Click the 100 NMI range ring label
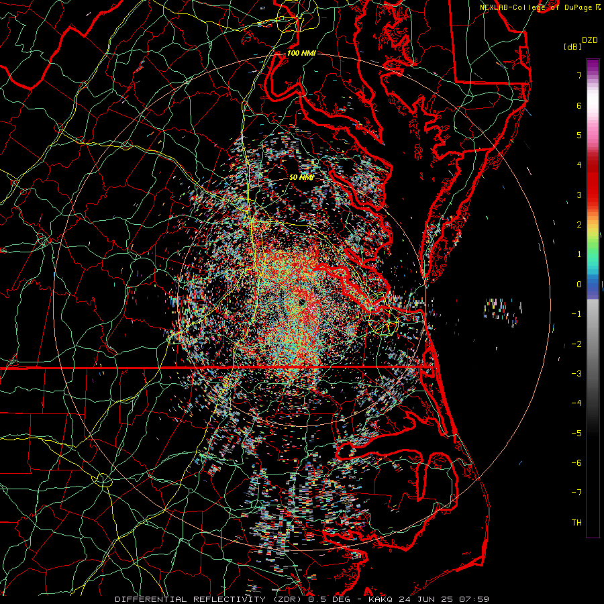Screen dimensions: 604x604 pyautogui.click(x=301, y=53)
